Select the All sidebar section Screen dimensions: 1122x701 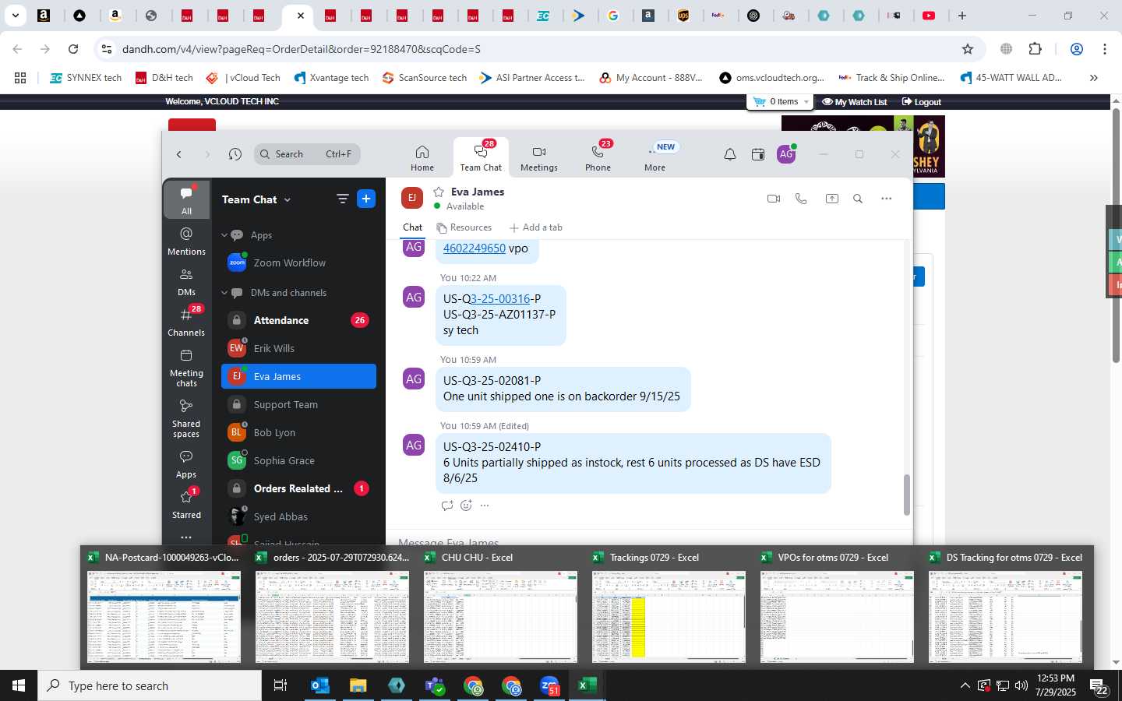[186, 199]
